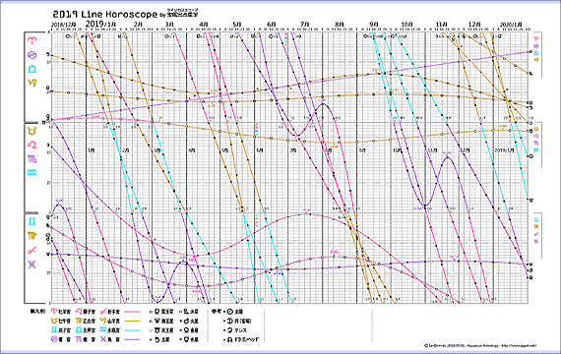Click the '2020/1月' label on the top axis
This screenshot has height=354, width=561.
coord(511,24)
